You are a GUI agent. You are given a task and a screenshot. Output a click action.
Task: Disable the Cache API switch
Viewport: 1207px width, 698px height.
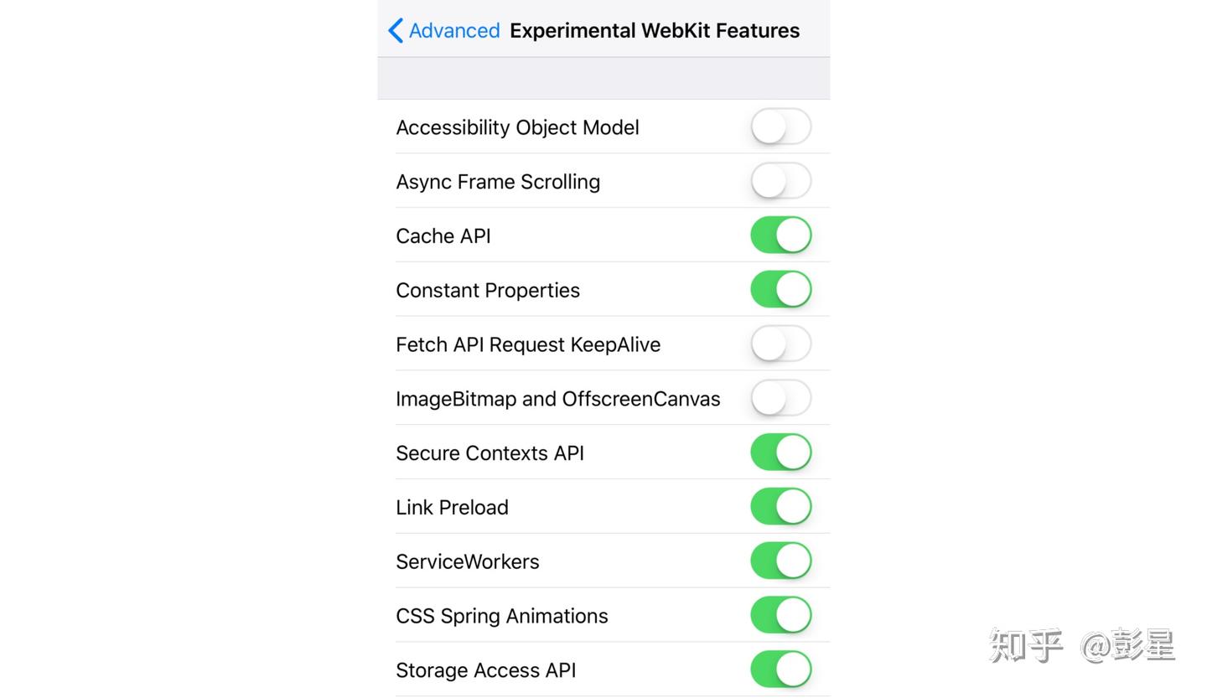(x=780, y=235)
